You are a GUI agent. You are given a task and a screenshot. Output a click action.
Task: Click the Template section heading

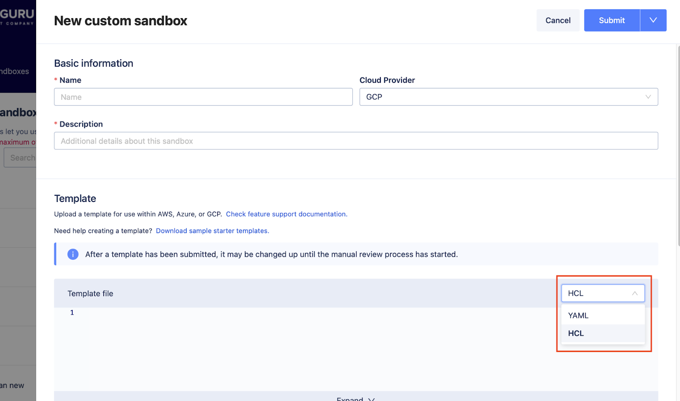[x=75, y=198]
